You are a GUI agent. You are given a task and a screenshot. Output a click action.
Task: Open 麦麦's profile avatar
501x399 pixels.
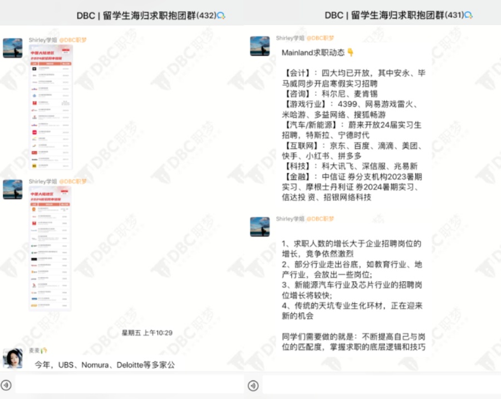pyautogui.click(x=13, y=358)
